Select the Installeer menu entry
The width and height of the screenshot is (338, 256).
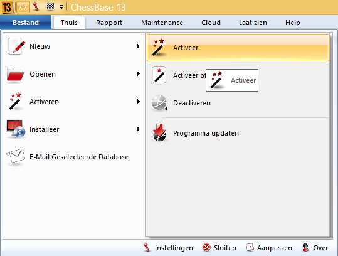click(74, 129)
